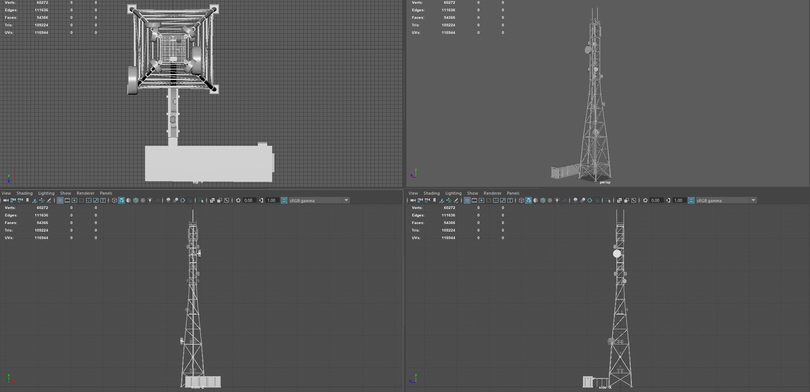Click Image Plane icon in front panel toolbar
The image size is (810, 392).
34,200
